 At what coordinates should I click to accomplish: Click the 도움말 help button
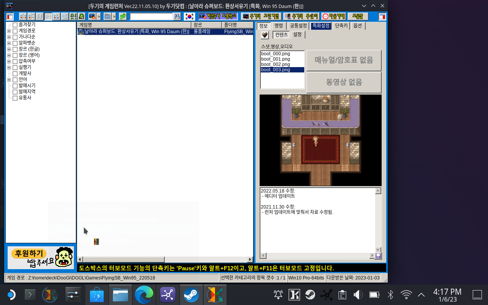pos(358,16)
